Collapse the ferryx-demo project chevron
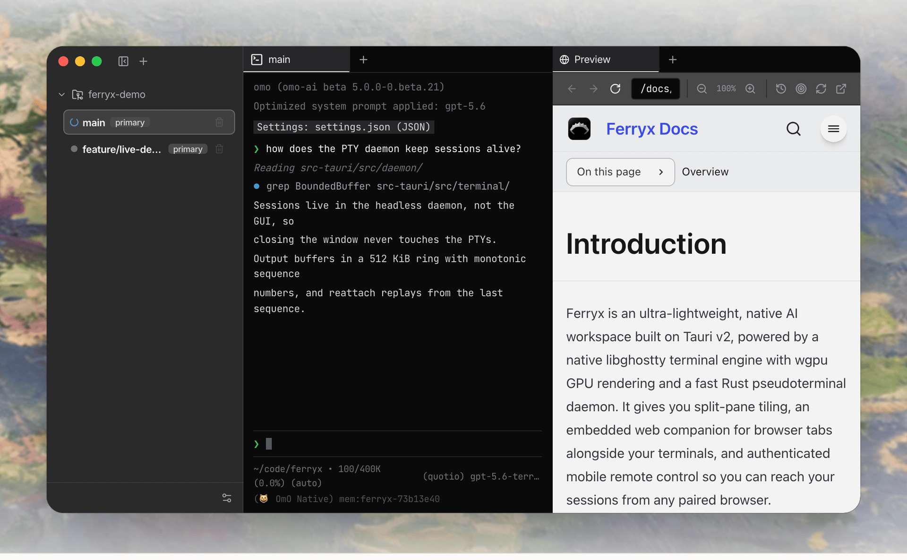Screen dimensions: 907x560 click(61, 95)
